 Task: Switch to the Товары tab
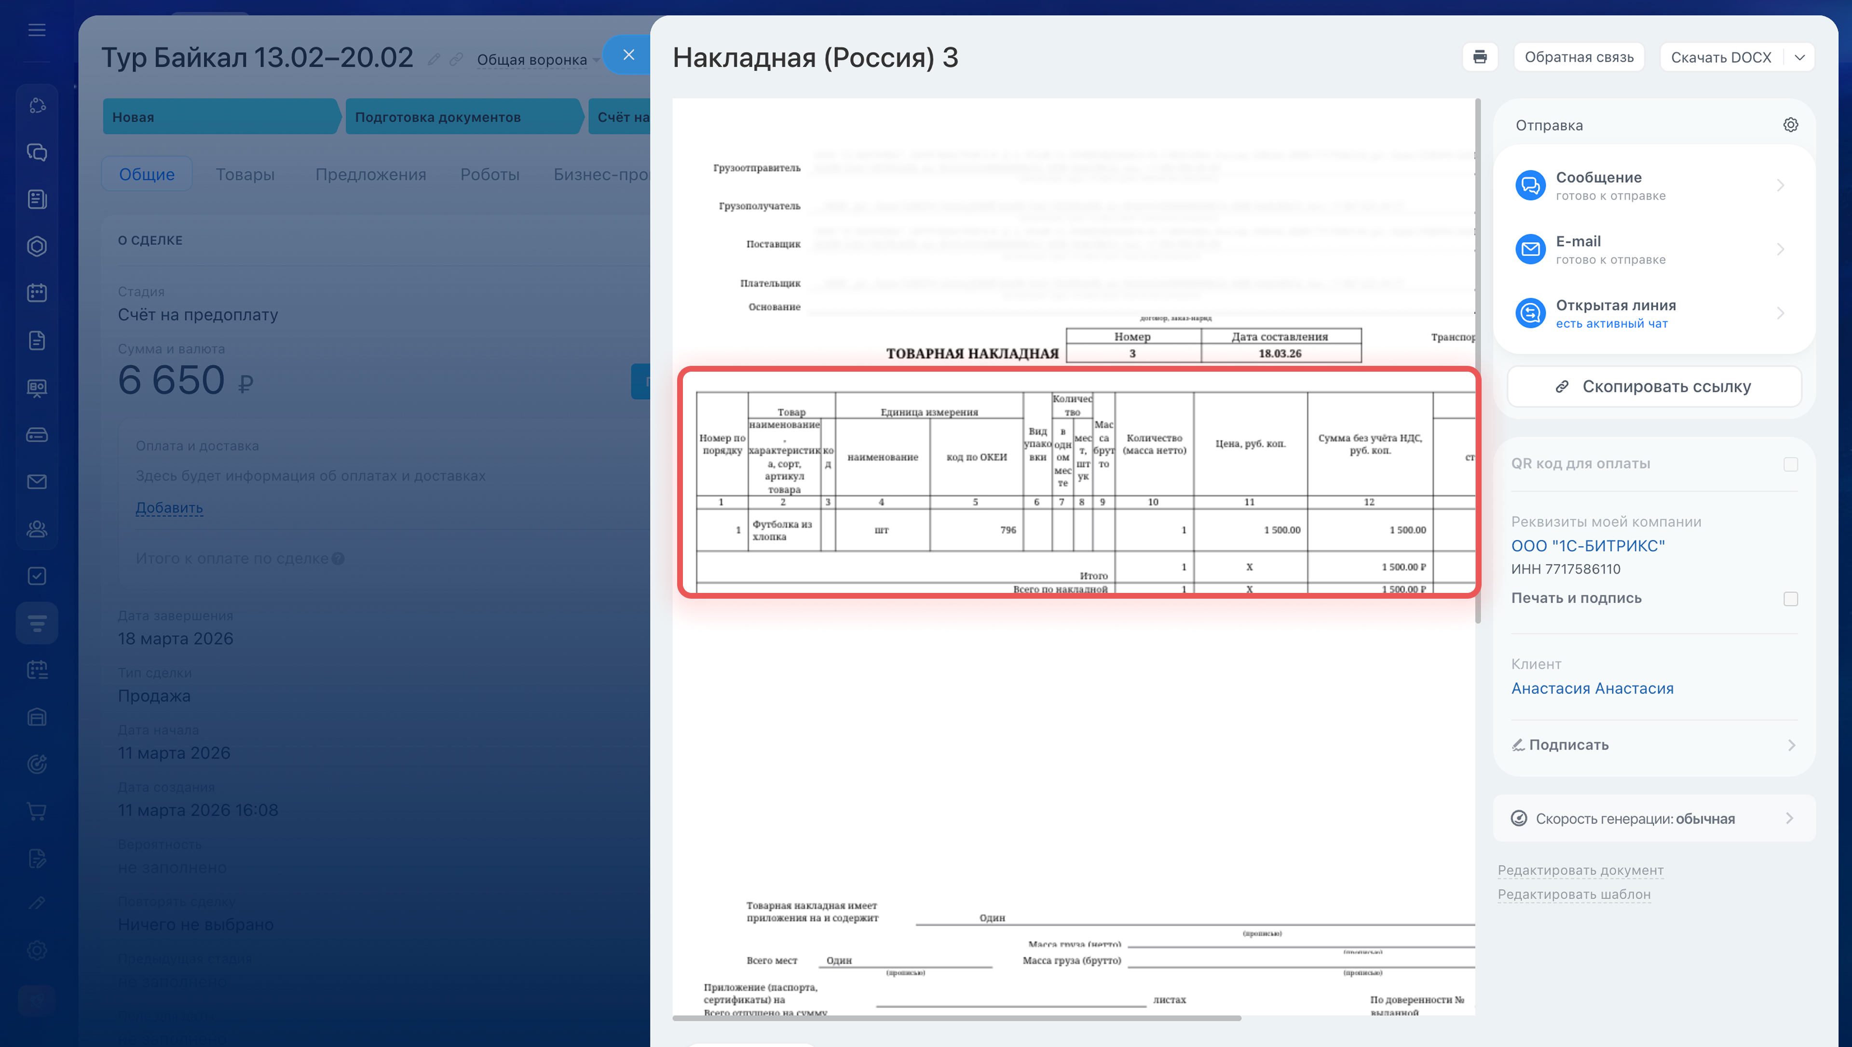point(245,174)
